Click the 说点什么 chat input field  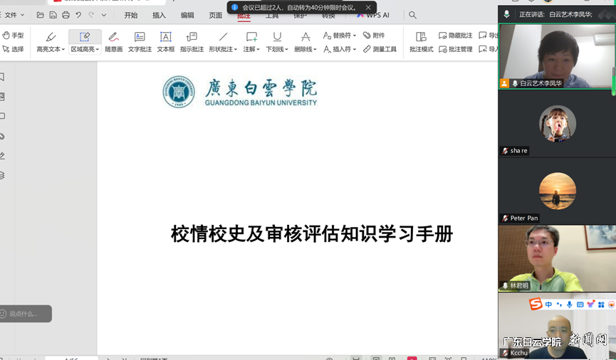point(26,314)
